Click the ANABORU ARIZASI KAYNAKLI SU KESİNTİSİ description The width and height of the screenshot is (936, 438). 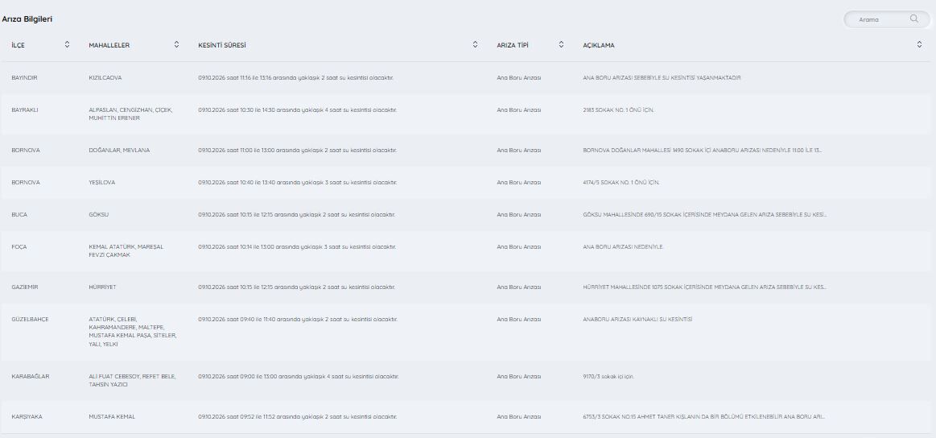point(637,319)
